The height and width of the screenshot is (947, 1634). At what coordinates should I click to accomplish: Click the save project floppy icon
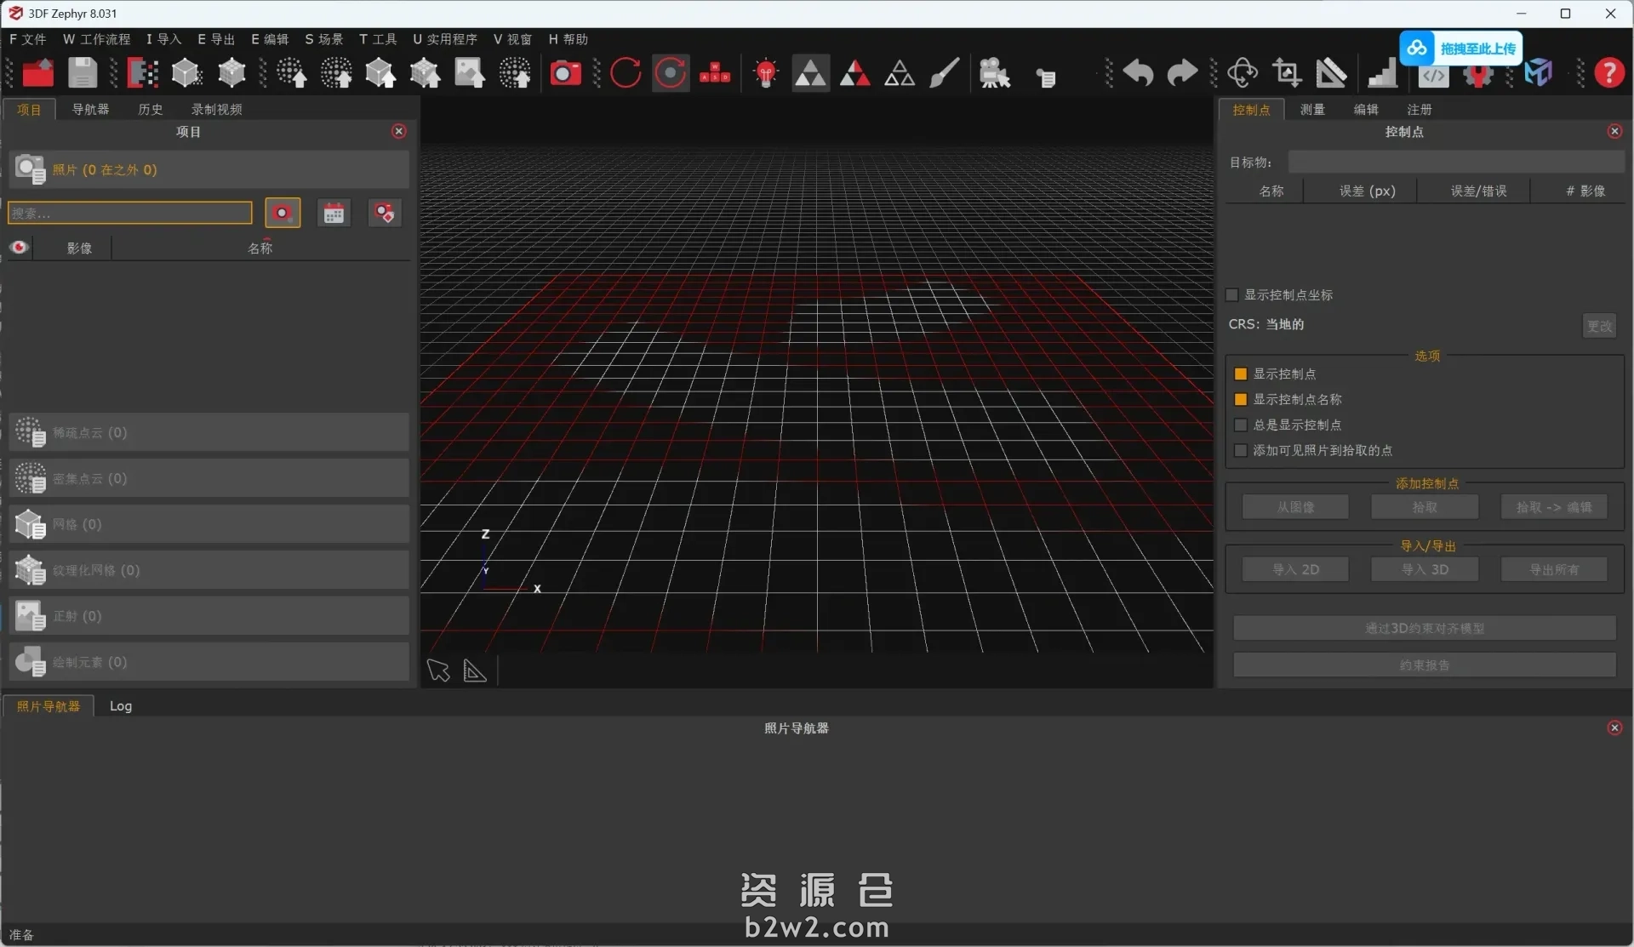(x=83, y=73)
